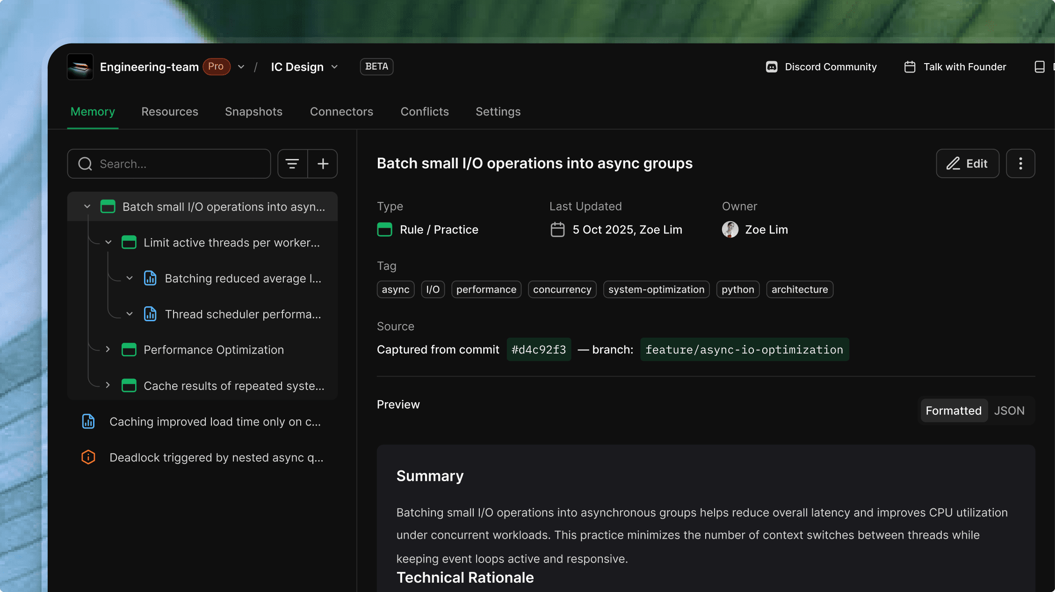
Task: Click the book icon in top bar
Action: 1039,67
